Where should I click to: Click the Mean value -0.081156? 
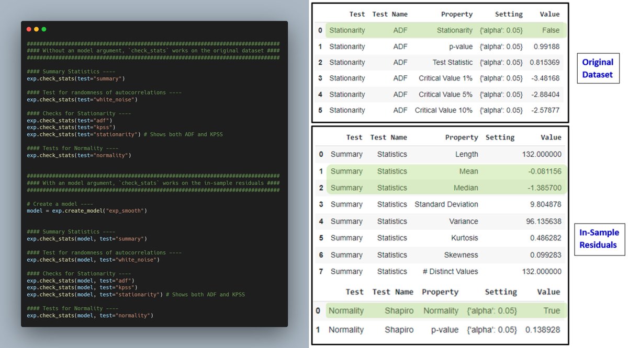click(x=544, y=171)
